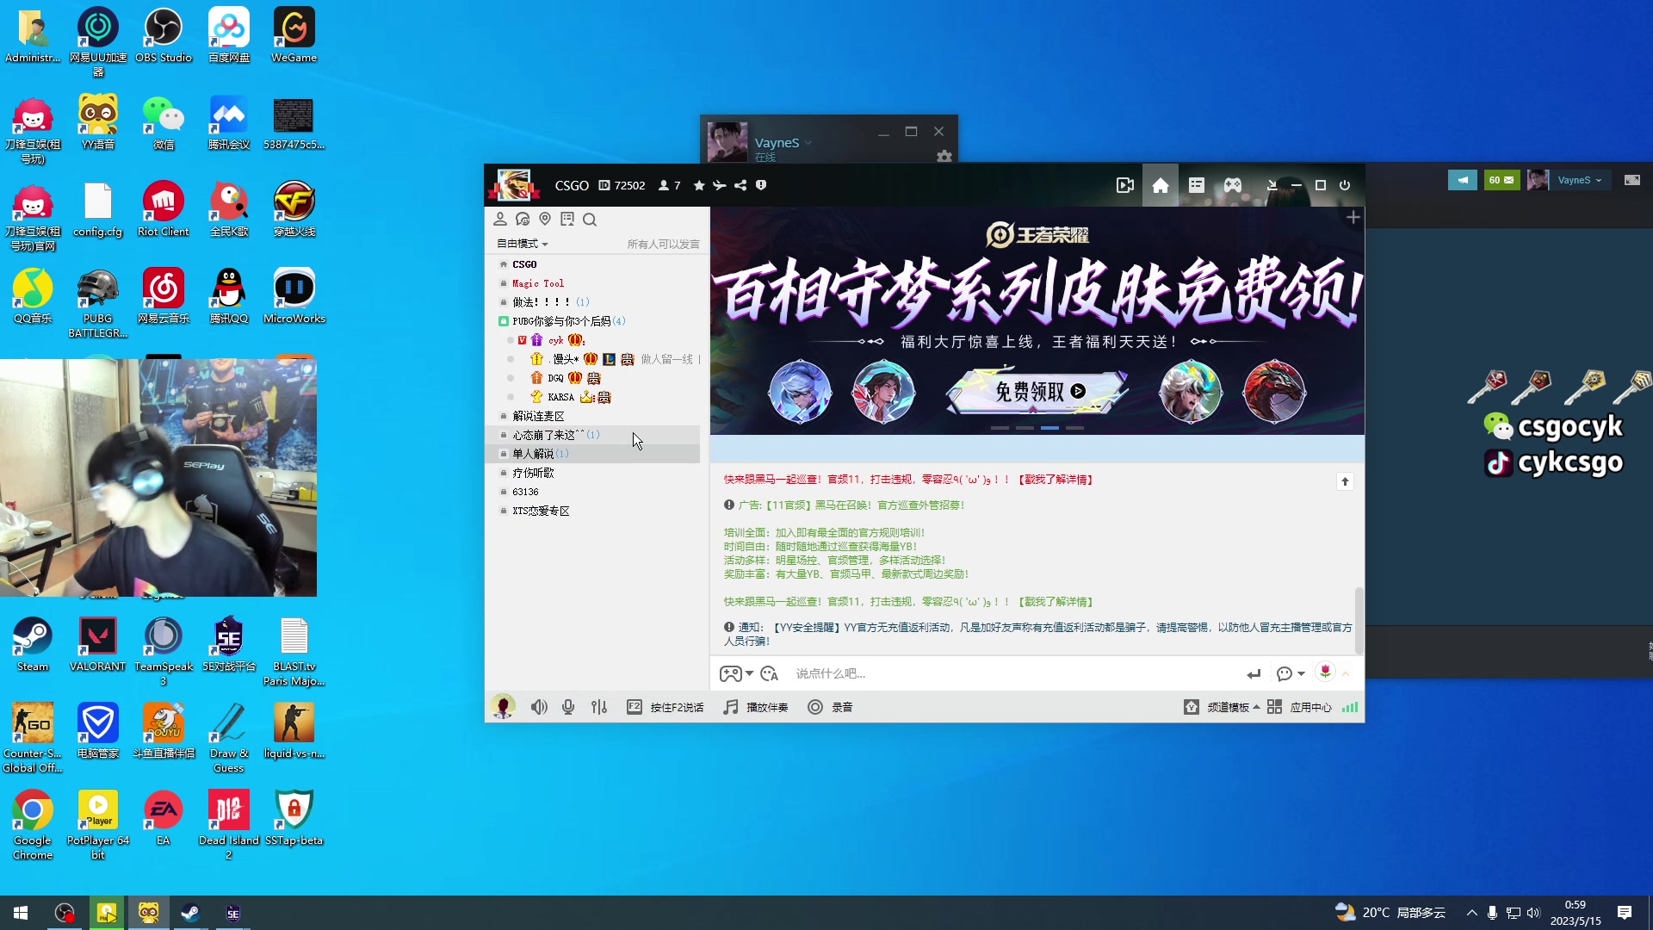The height and width of the screenshot is (930, 1653).
Task: Share the channel via the share icon
Action: point(740,185)
